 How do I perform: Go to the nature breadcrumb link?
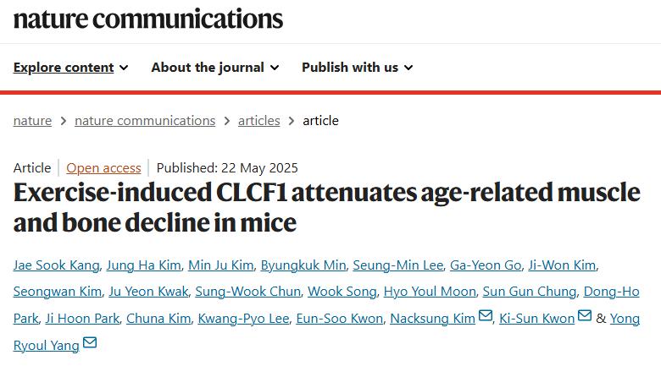click(32, 121)
